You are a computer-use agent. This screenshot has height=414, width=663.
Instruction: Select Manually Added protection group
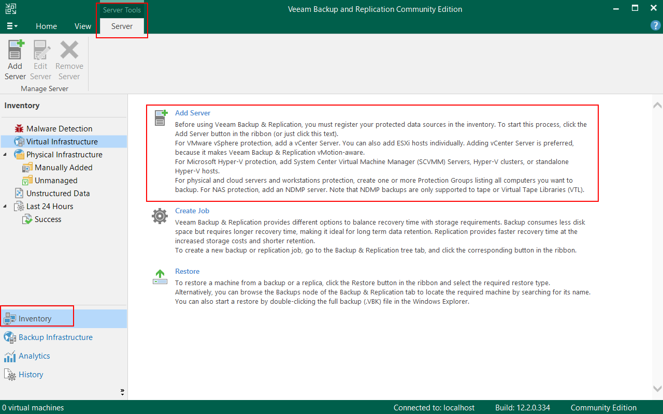click(63, 167)
